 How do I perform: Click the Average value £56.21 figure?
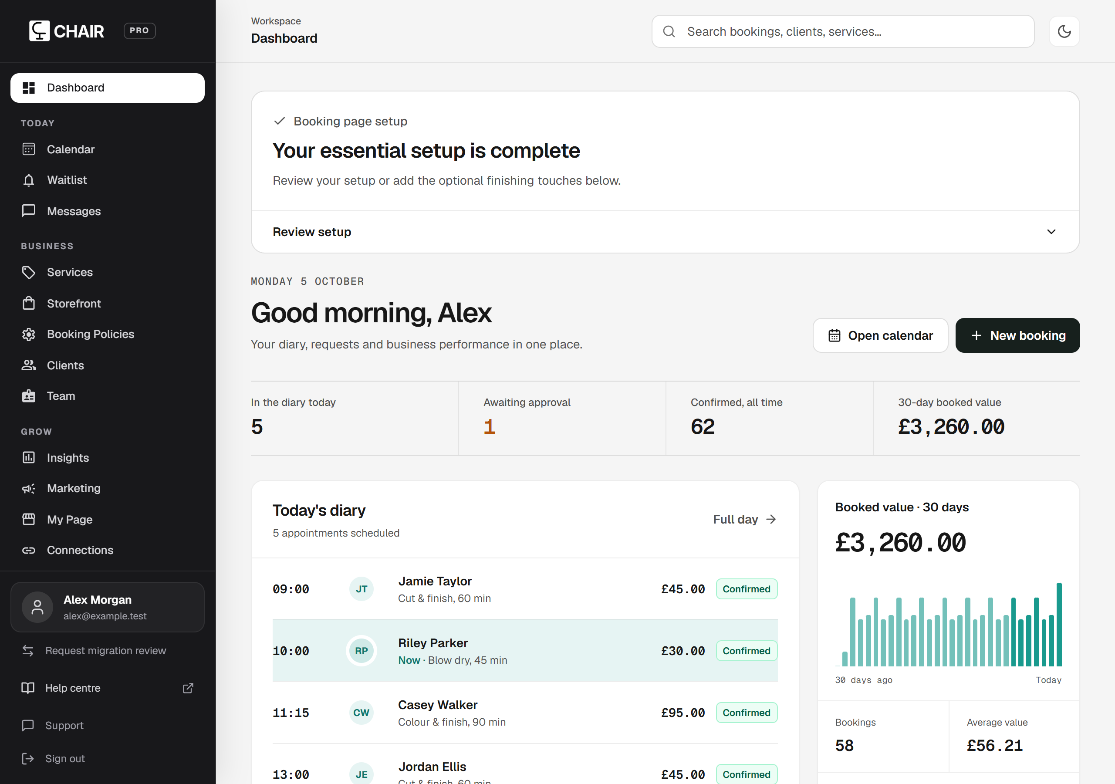994,746
